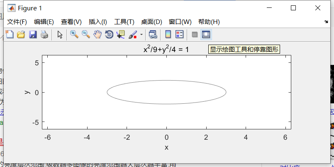Enable the Rotate 3D tool

[109, 34]
